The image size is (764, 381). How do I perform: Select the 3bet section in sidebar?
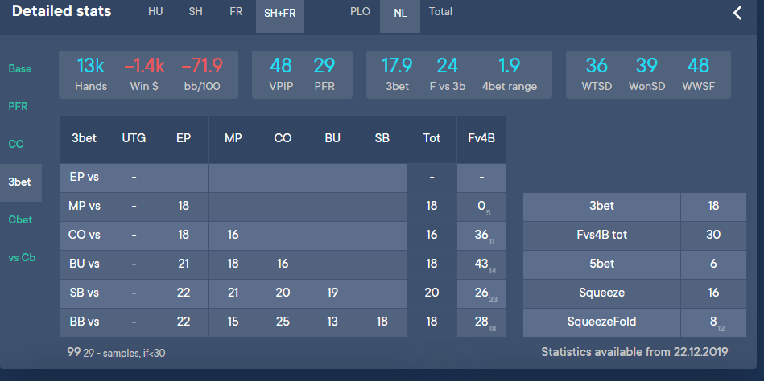click(20, 182)
